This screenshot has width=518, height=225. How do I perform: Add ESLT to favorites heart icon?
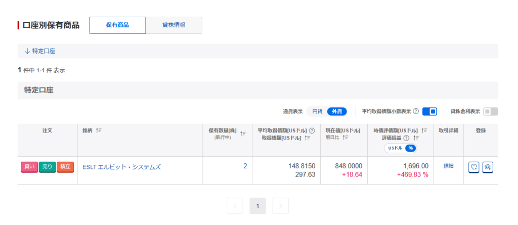coord(474,166)
